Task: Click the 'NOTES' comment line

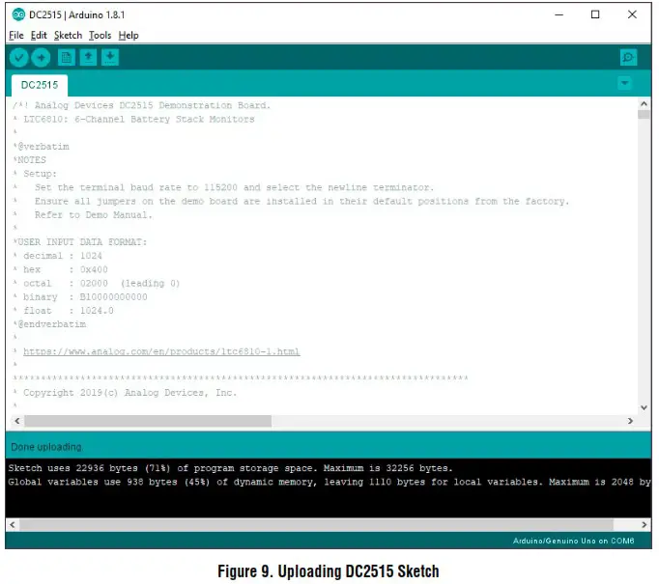Action: (x=30, y=160)
